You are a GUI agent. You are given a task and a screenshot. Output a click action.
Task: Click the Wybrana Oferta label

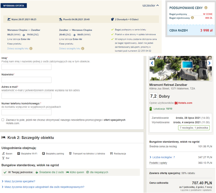click(x=14, y=6)
